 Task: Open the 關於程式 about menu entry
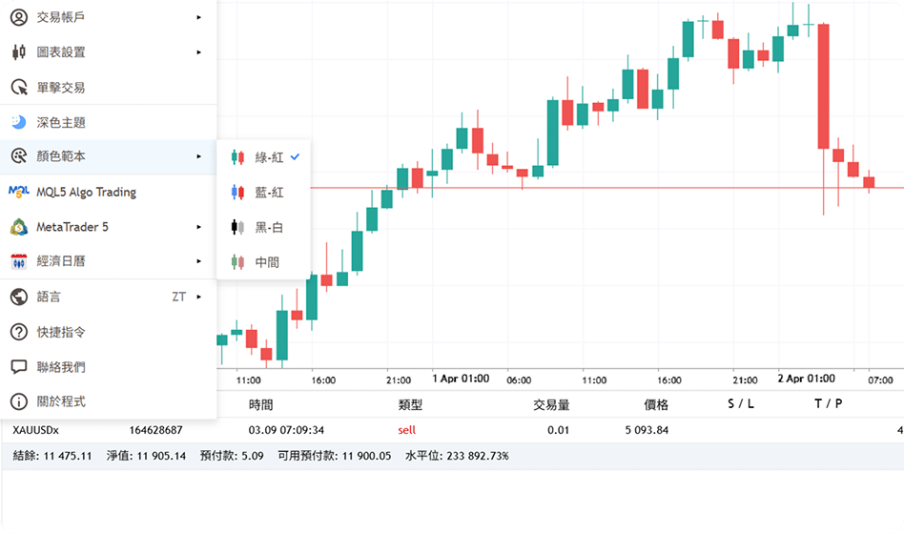pyautogui.click(x=61, y=401)
